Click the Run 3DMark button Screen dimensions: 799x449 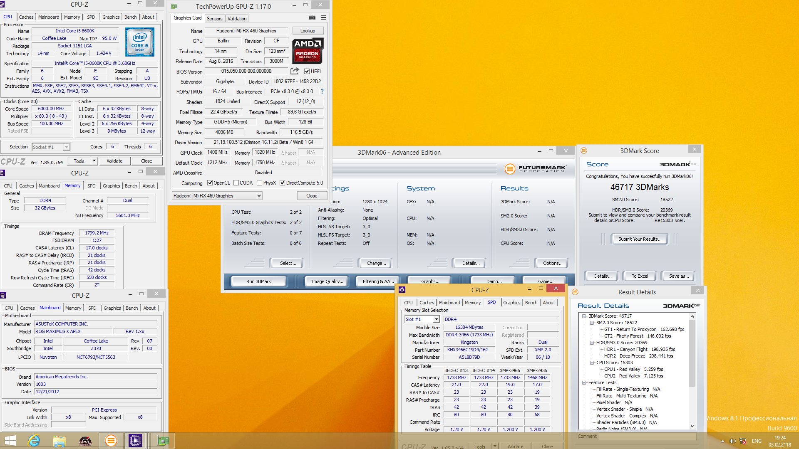pyautogui.click(x=258, y=281)
